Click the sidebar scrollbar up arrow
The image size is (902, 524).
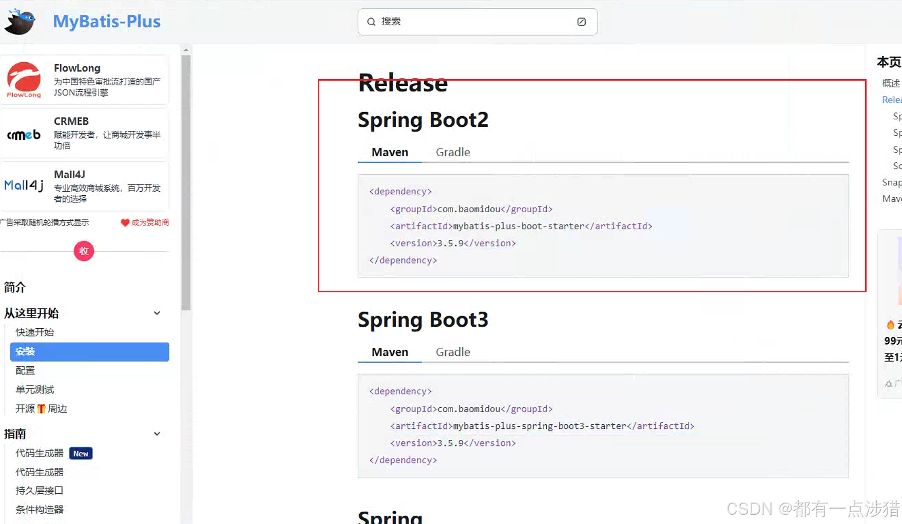[186, 50]
